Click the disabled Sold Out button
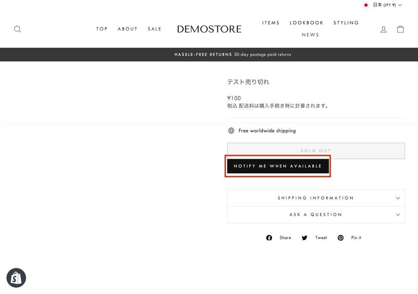 pos(316,151)
